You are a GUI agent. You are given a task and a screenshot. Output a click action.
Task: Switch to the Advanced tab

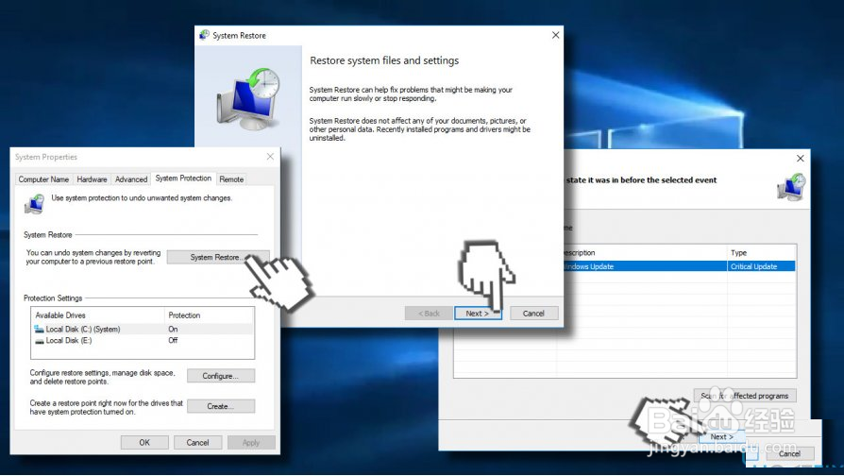click(x=131, y=179)
